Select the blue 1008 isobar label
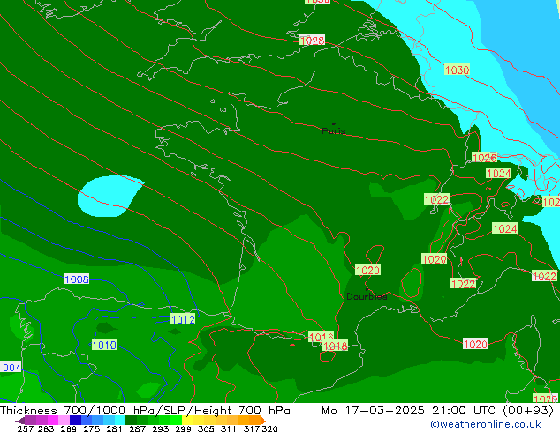This screenshot has height=432, width=560. (77, 279)
